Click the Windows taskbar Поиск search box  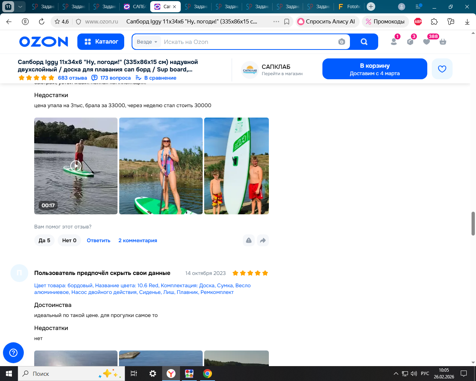pos(71,374)
